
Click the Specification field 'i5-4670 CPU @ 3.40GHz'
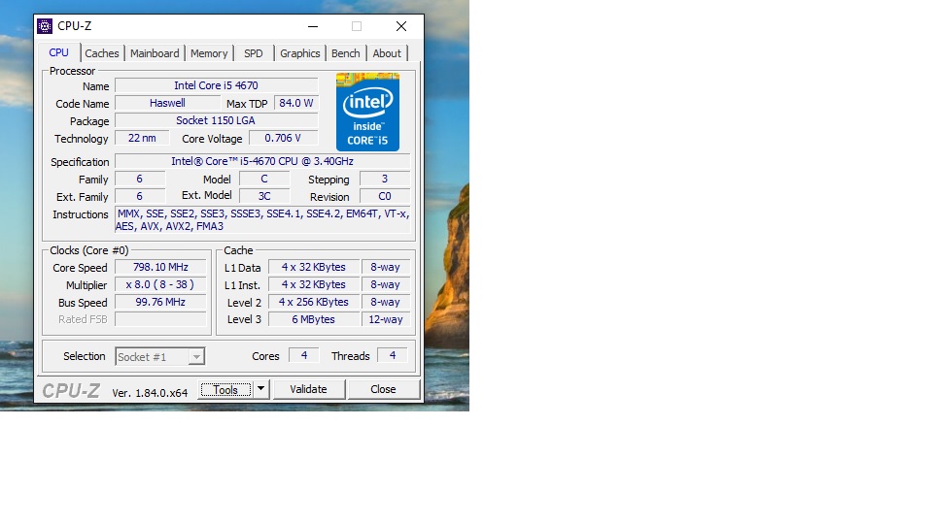coord(262,161)
